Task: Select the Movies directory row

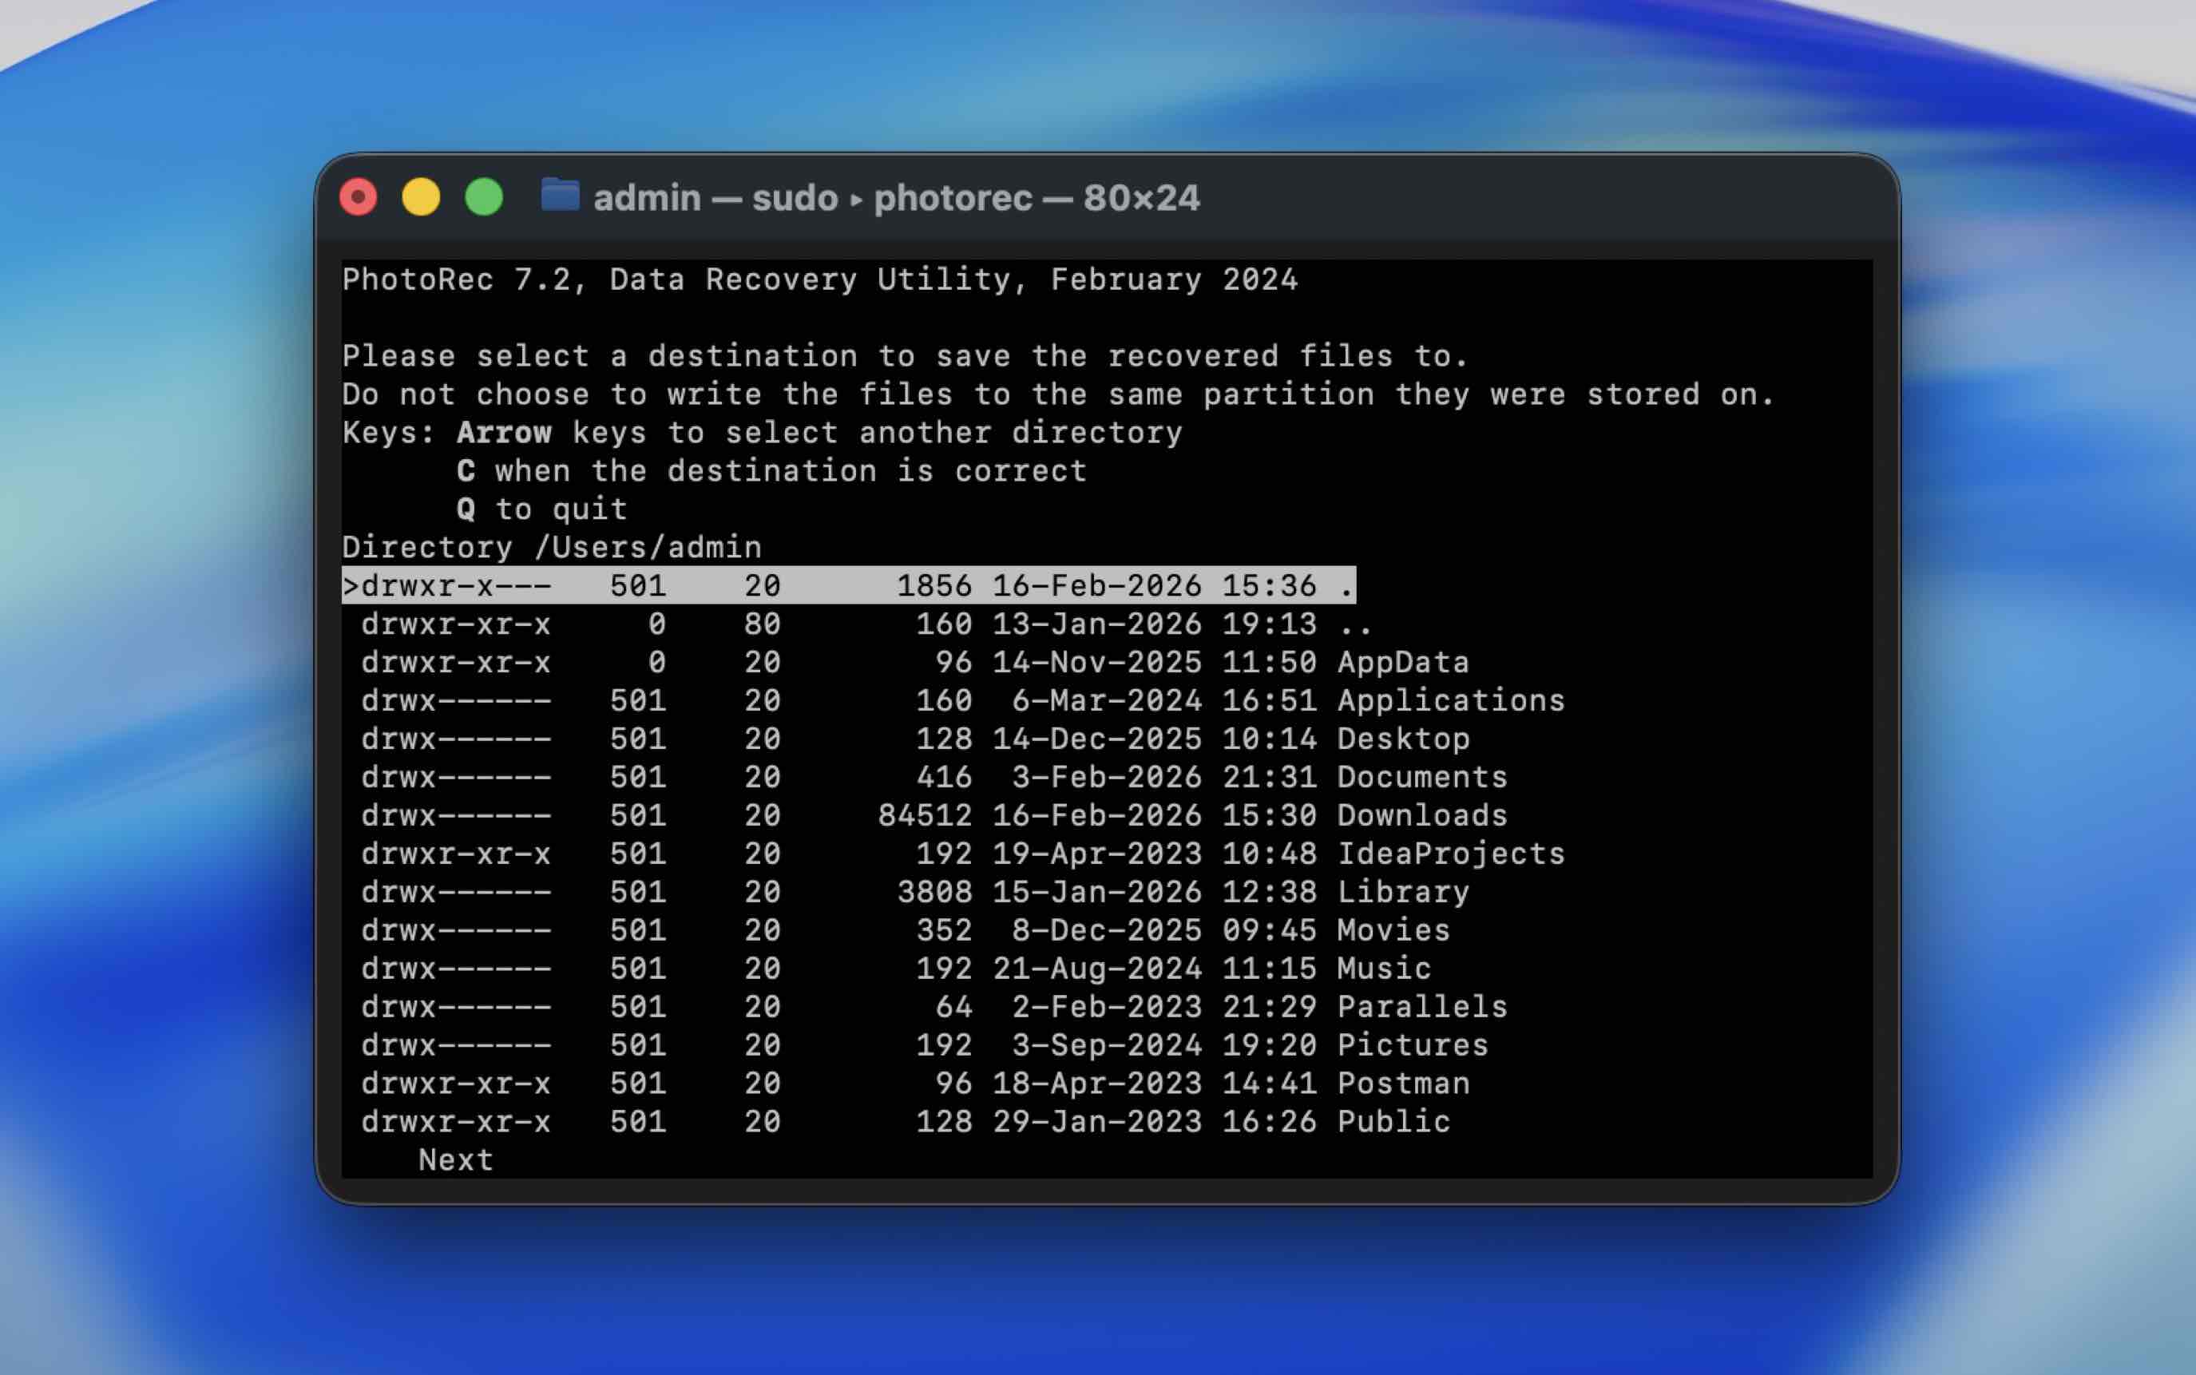Action: pos(1392,930)
